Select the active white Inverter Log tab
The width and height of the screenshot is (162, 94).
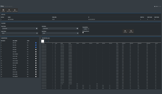point(43,41)
